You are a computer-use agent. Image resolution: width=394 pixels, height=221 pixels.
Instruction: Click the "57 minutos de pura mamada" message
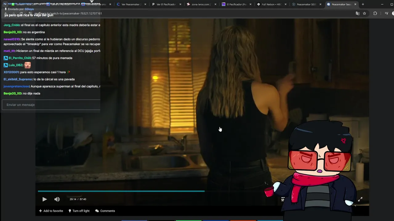[52, 58]
